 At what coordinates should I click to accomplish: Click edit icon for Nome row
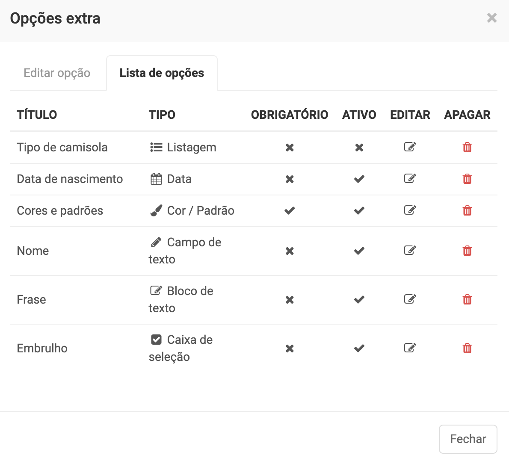point(410,251)
